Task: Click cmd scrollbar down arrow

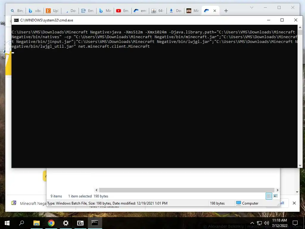Action: (x=300, y=165)
